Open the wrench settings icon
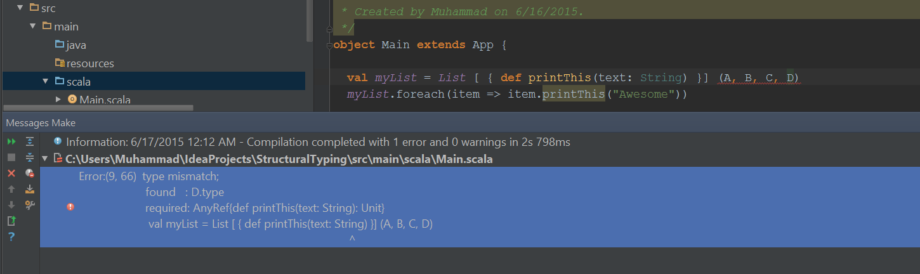The image size is (920, 274). tap(29, 205)
